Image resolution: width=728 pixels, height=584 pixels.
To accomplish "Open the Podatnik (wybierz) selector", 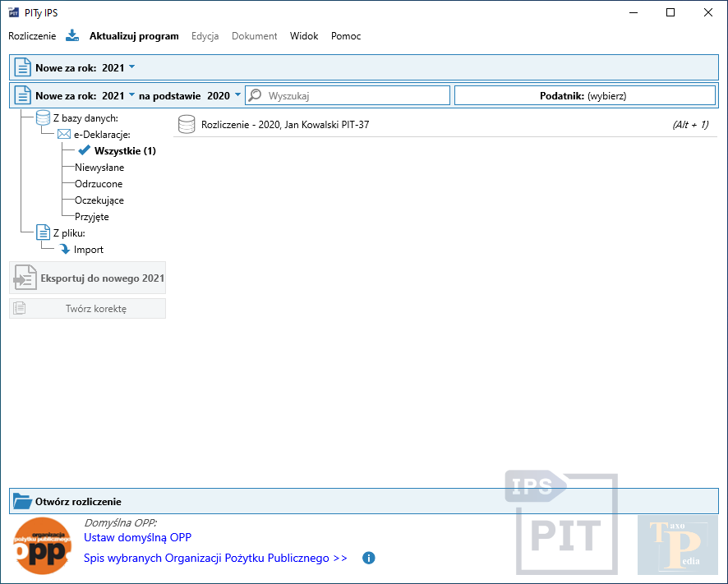I will click(584, 95).
